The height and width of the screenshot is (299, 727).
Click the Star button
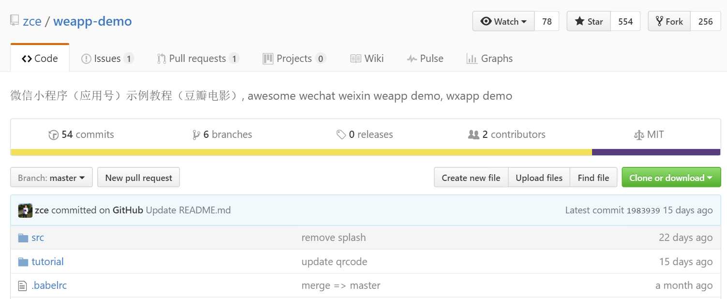pyautogui.click(x=589, y=21)
